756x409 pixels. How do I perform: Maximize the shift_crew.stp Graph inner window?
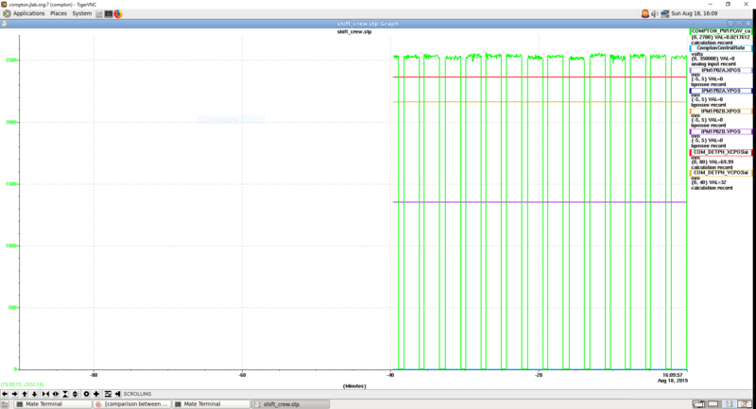pyautogui.click(x=739, y=24)
